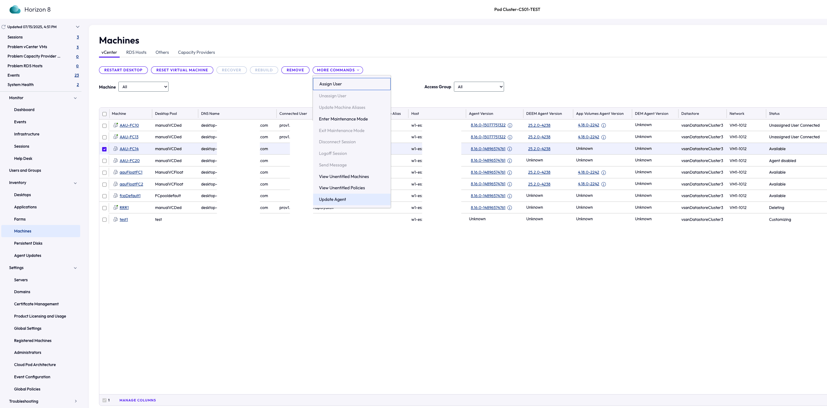Open the Machine filter dropdown
This screenshot has width=827, height=408.
[143, 87]
